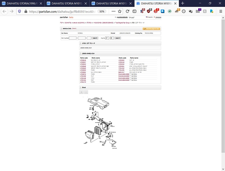Open the Tool/Engine/Fuel Group breadcrumb link
The image size is (225, 171).
point(122,23)
